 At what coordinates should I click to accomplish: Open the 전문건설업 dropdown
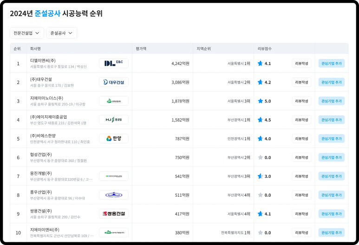26,33
